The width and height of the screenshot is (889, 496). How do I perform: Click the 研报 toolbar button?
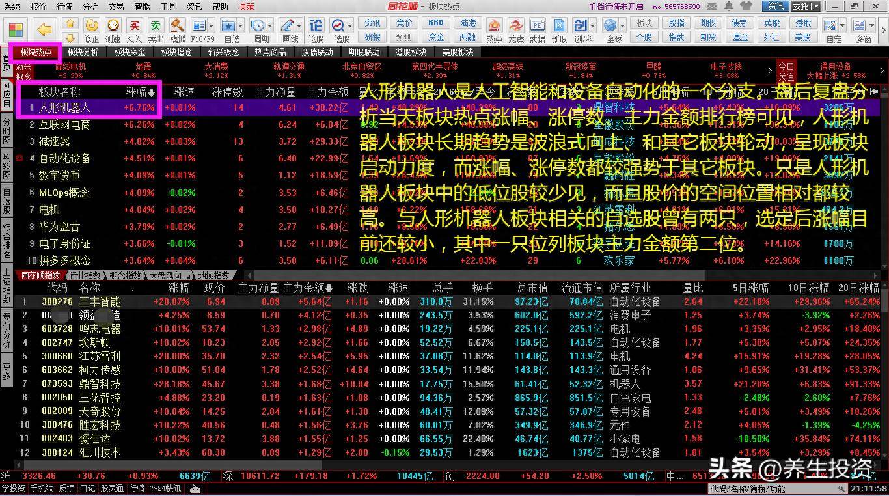[372, 37]
